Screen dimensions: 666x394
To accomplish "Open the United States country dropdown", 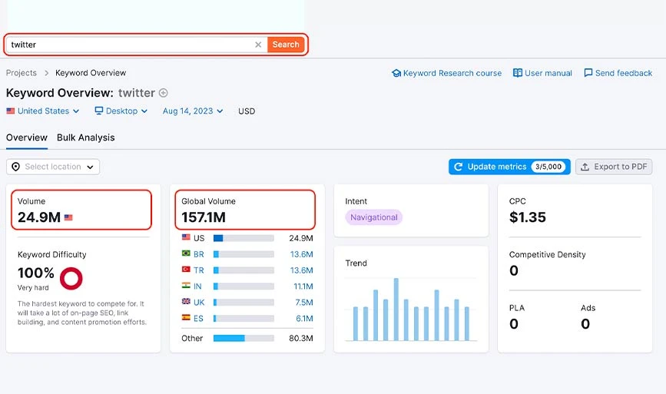I will pos(43,111).
